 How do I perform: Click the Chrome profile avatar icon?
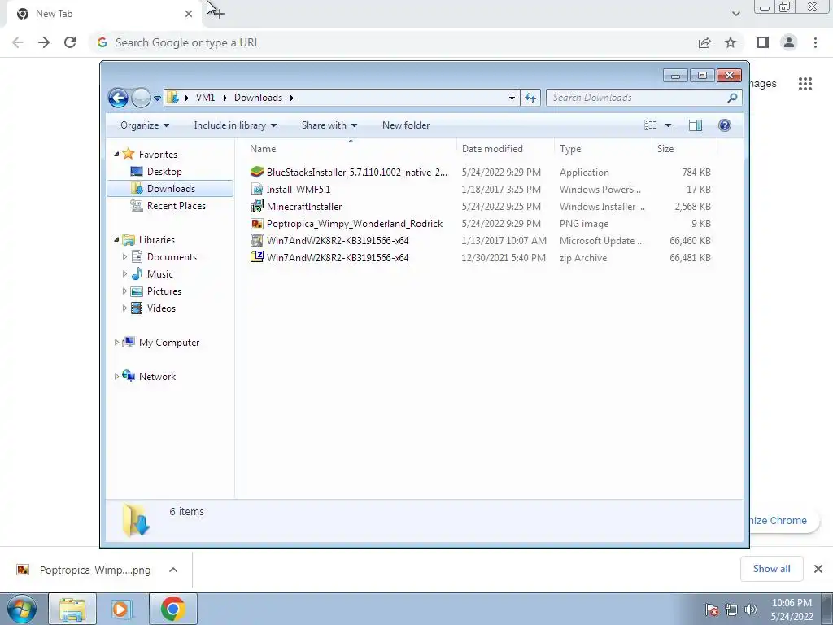click(x=789, y=42)
